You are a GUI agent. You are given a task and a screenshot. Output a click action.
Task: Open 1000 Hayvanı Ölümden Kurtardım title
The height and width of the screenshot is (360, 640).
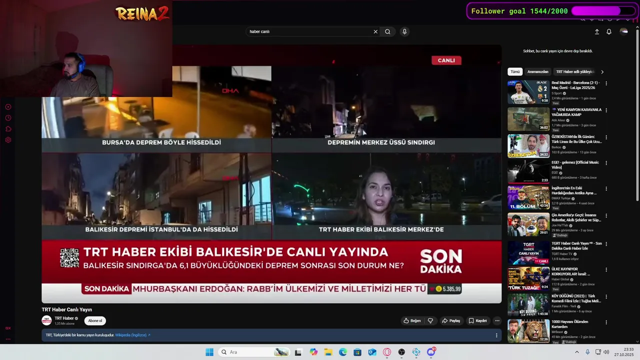[570, 324]
